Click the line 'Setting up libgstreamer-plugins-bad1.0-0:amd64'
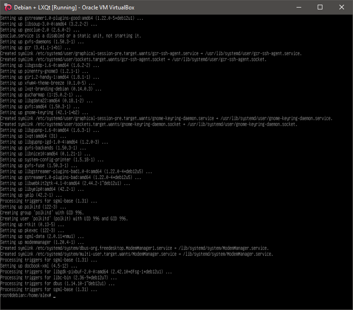This screenshot has height=310, width=353. pos(76,171)
